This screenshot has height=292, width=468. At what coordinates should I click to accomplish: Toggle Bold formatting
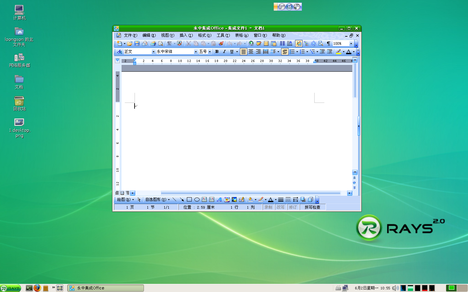click(x=217, y=52)
